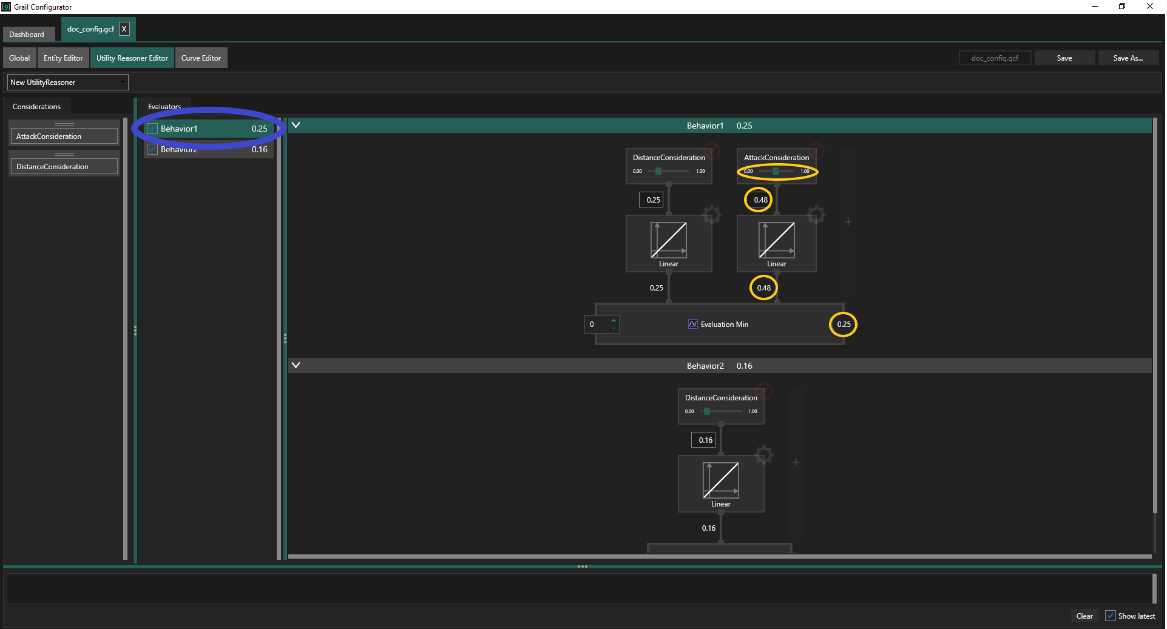Collapse the Behavior1 section chevron
Screen dimensions: 1167x629
[296, 126]
